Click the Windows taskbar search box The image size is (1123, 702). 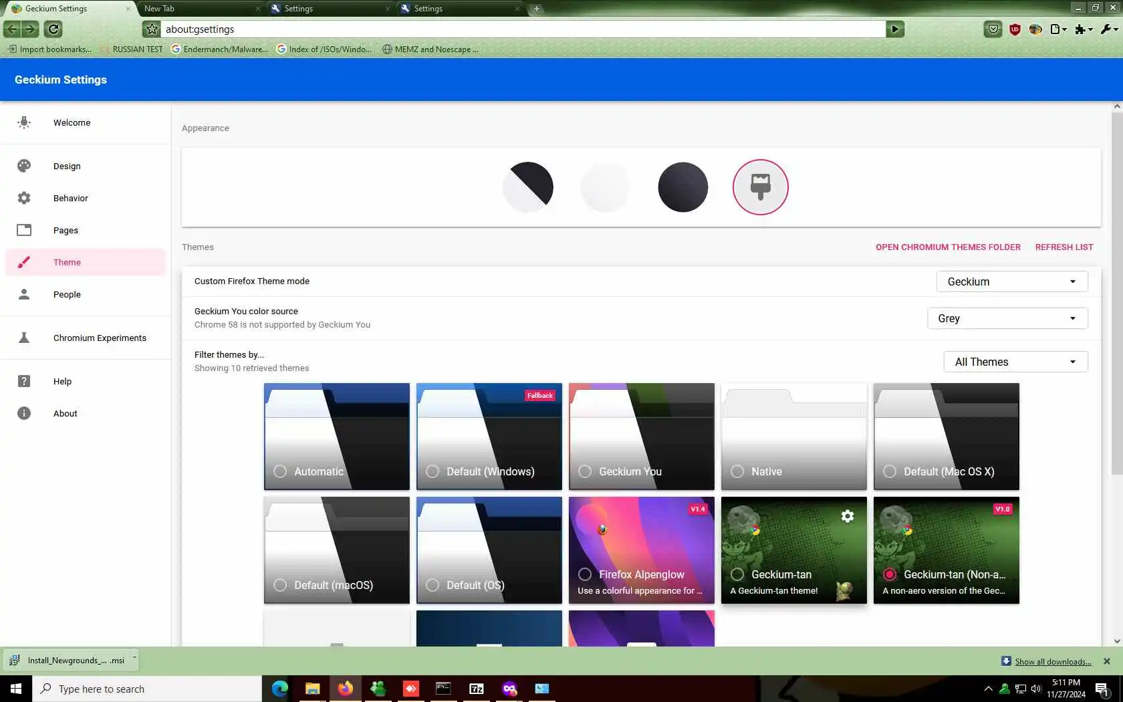click(x=147, y=689)
